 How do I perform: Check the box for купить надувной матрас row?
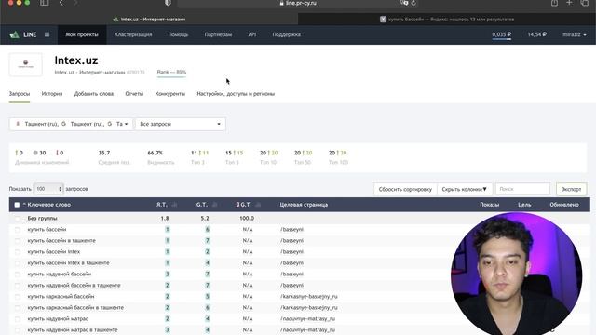click(x=18, y=319)
